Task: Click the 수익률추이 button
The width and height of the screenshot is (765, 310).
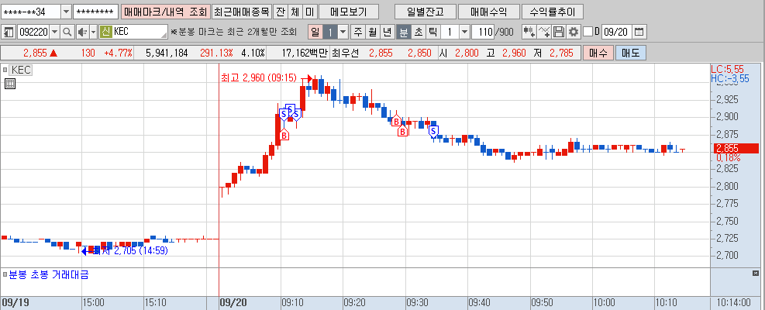Action: [553, 11]
